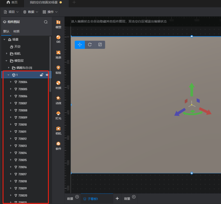This screenshot has width=221, height=204.
Task: Click the red X-axis arrow of gizmo
Action: coord(205,111)
